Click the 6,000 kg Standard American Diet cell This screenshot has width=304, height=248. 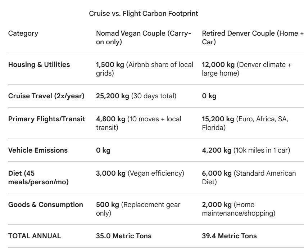249,177
